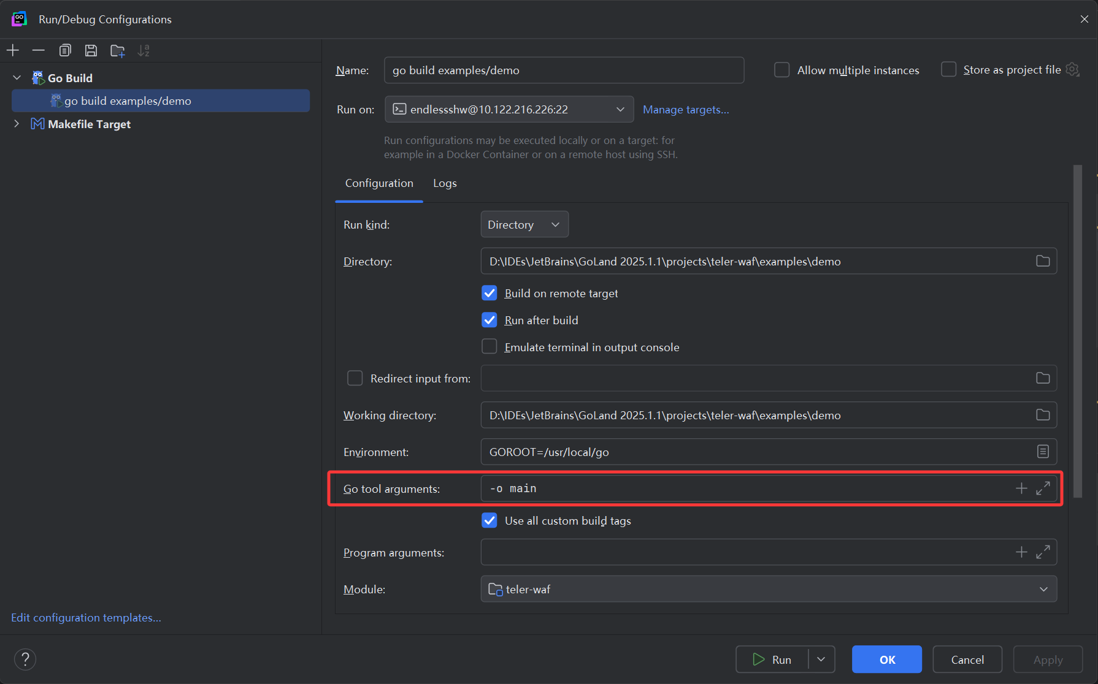Sort configurations alphabetically icon
The height and width of the screenshot is (684, 1098).
[x=144, y=50]
